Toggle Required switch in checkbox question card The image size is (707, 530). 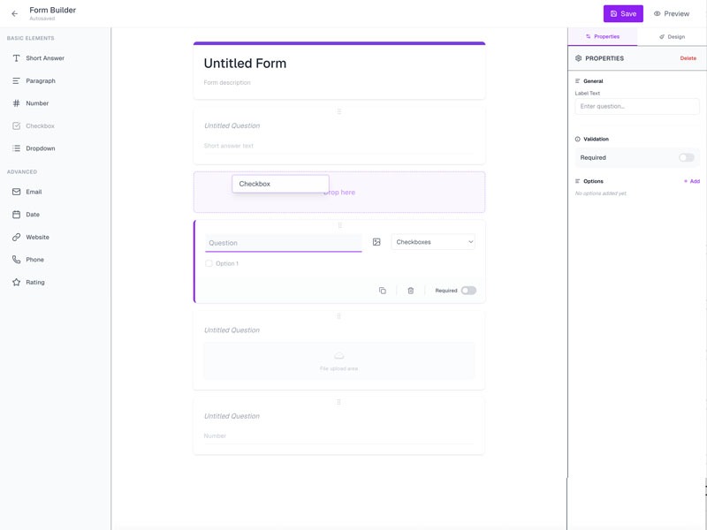point(468,291)
